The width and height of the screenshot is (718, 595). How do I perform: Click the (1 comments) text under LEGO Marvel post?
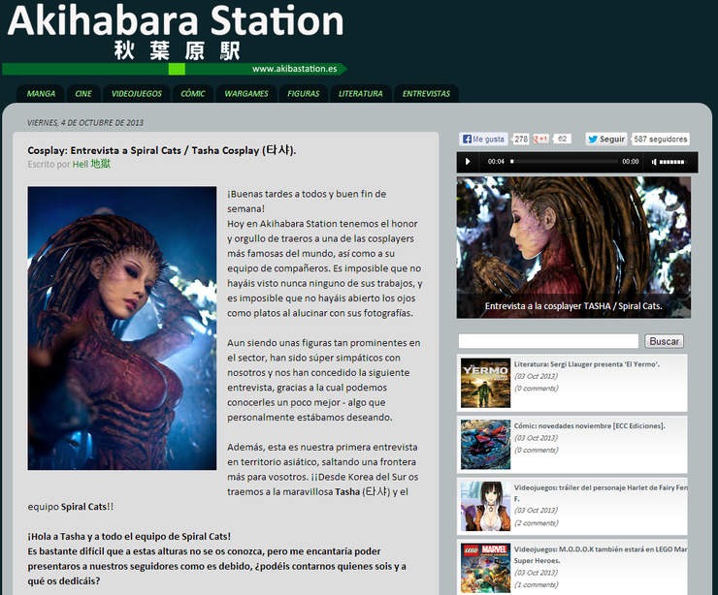(x=536, y=584)
